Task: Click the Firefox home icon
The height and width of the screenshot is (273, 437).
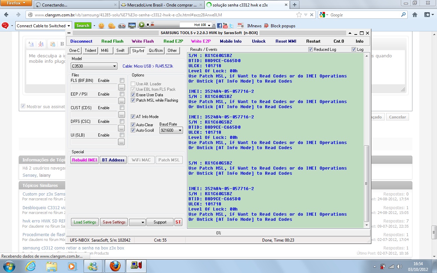Action: point(415,15)
